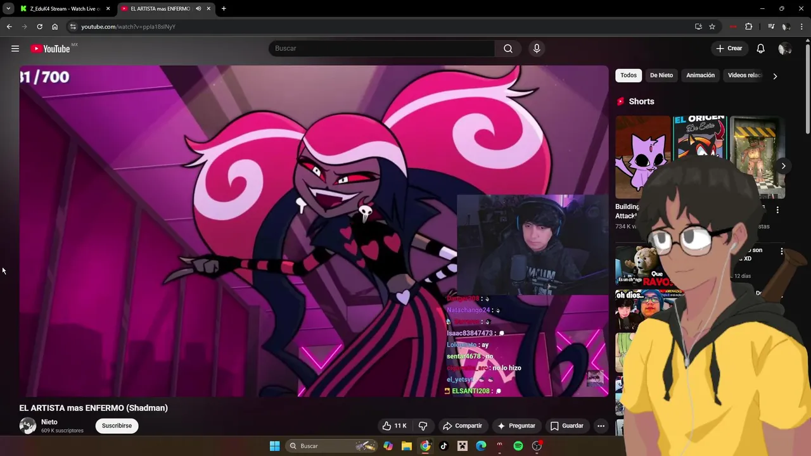Open Copilot from the taskbar

(x=388, y=446)
